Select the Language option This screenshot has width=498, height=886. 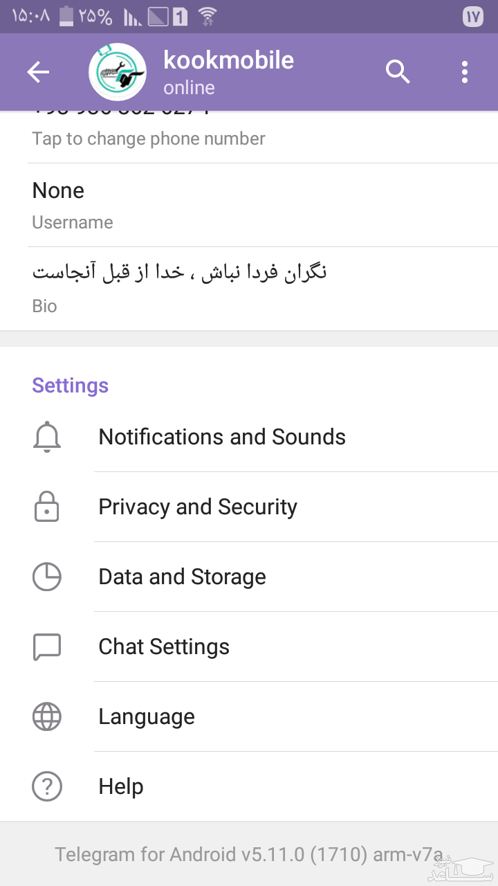point(147,717)
